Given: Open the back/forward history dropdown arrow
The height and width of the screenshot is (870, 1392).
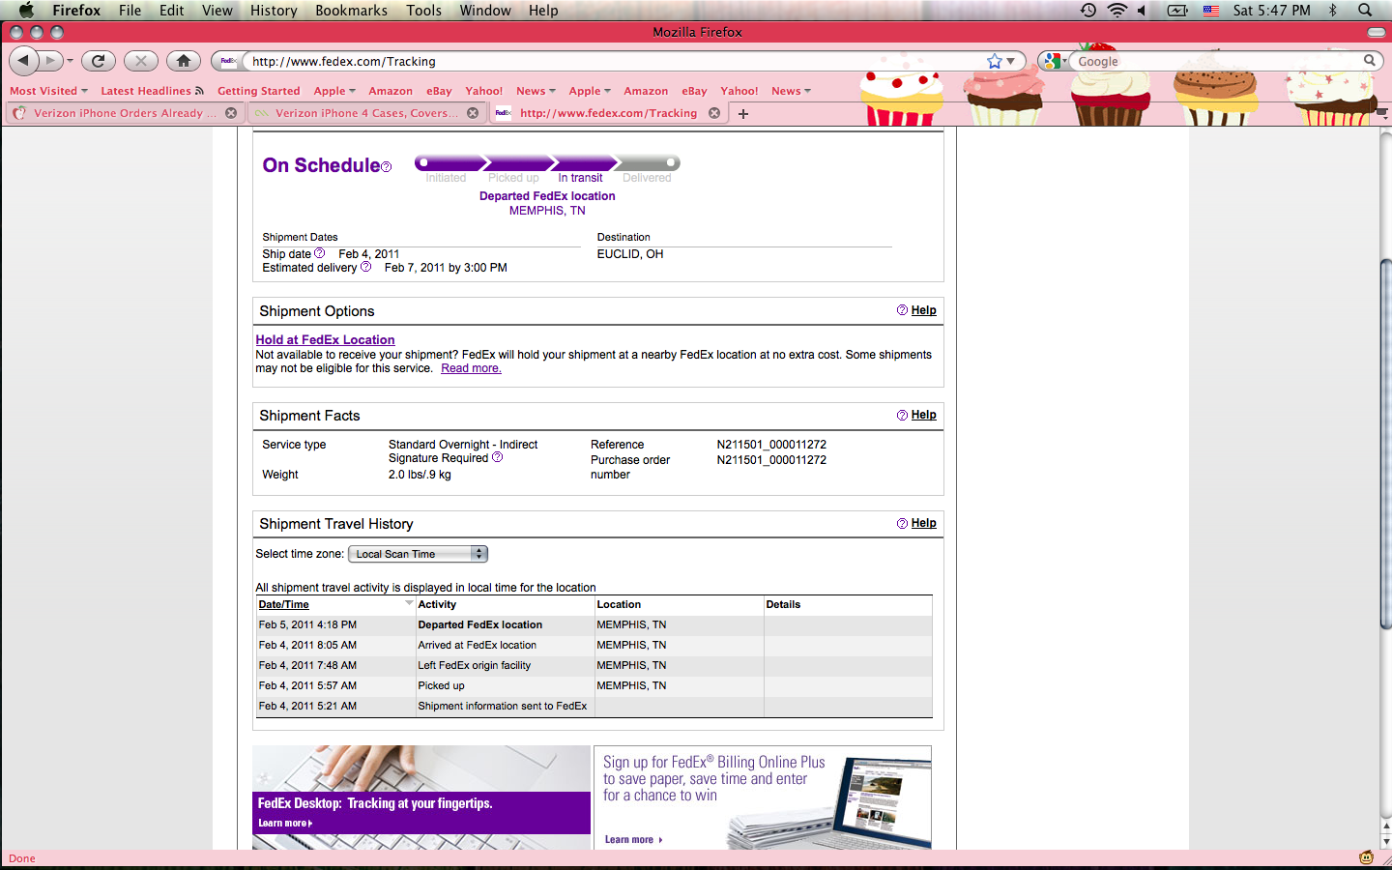Looking at the screenshot, I should pyautogui.click(x=70, y=61).
